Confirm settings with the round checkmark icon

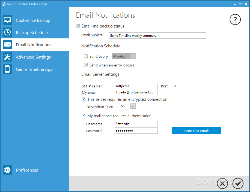[238, 183]
